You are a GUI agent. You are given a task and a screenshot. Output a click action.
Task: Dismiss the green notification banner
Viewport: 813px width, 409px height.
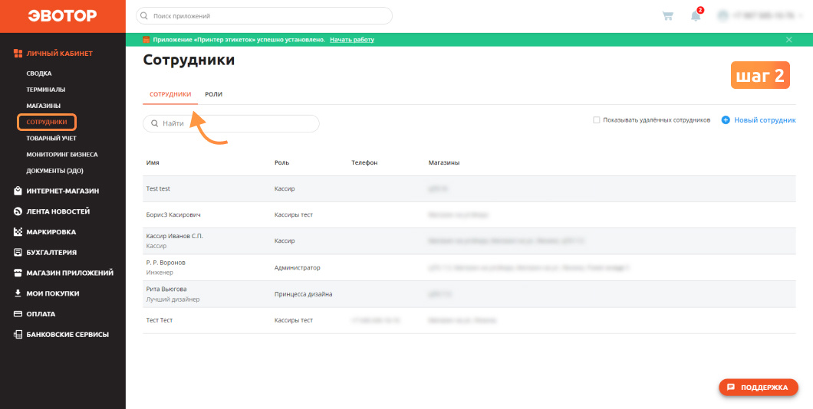(x=788, y=40)
